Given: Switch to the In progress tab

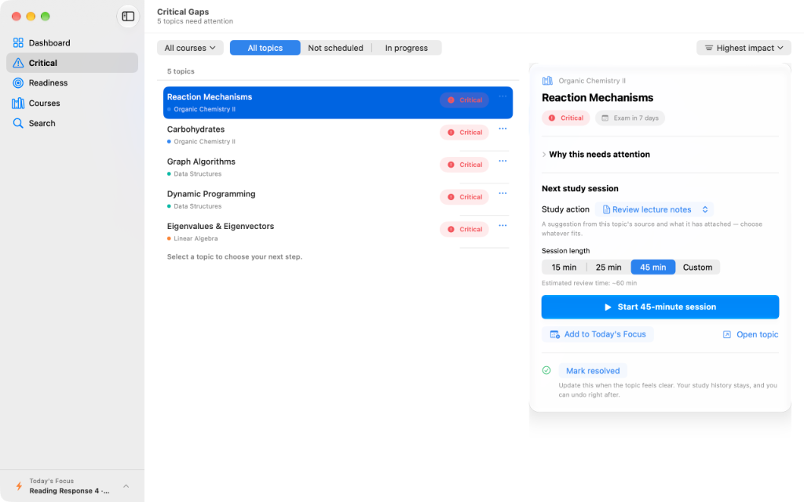Looking at the screenshot, I should [x=407, y=48].
